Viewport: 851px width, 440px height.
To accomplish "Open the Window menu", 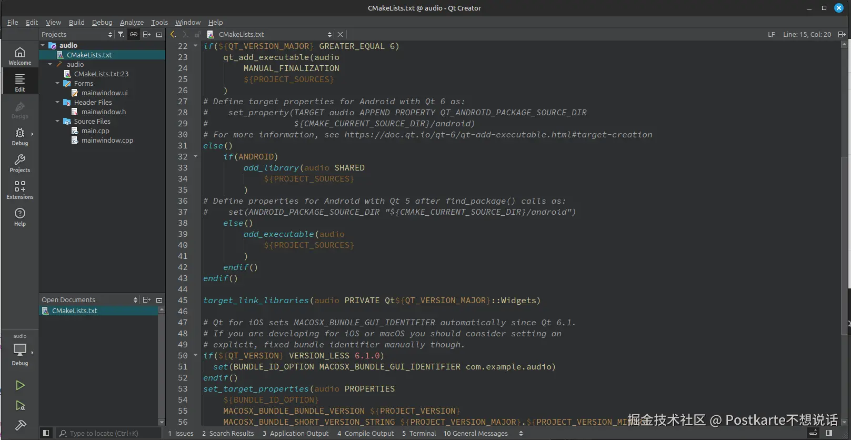I will point(188,22).
